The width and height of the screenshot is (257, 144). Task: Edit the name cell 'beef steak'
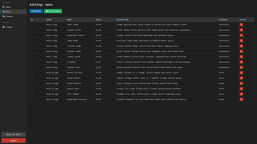81,25
